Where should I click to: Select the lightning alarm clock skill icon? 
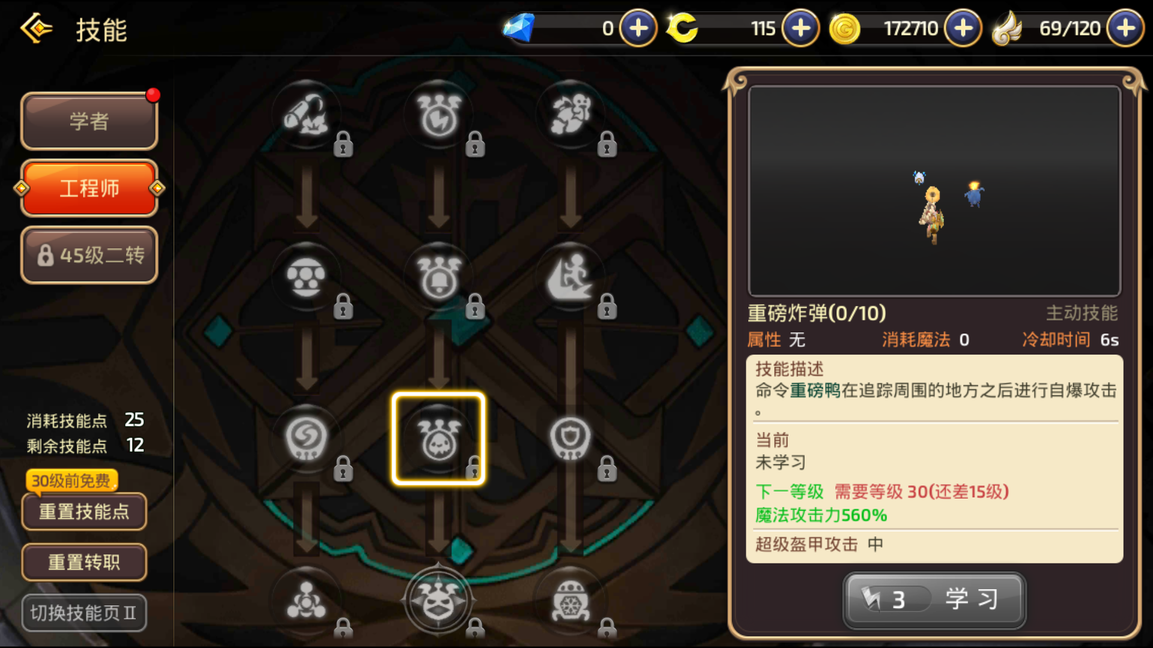(439, 115)
